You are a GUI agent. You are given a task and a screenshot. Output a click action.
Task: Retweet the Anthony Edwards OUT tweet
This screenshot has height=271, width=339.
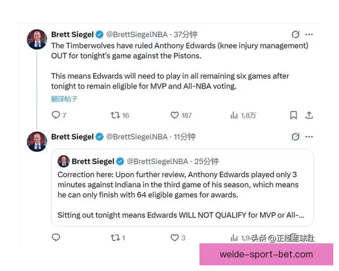coord(115,115)
